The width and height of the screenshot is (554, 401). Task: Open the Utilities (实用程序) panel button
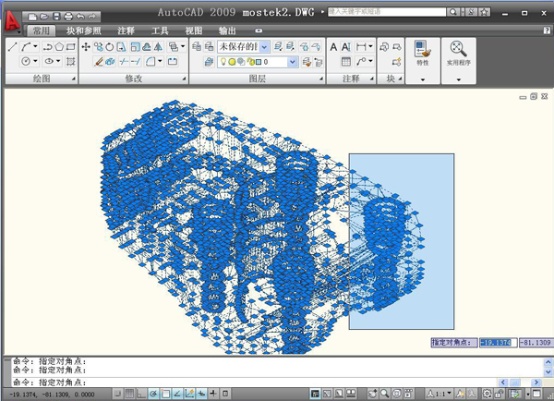pos(458,52)
